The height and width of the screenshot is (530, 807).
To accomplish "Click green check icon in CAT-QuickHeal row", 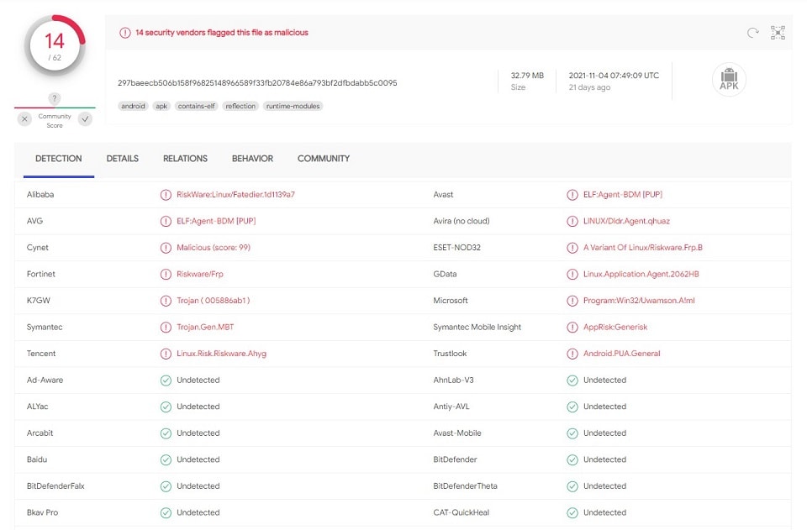I will (x=572, y=512).
